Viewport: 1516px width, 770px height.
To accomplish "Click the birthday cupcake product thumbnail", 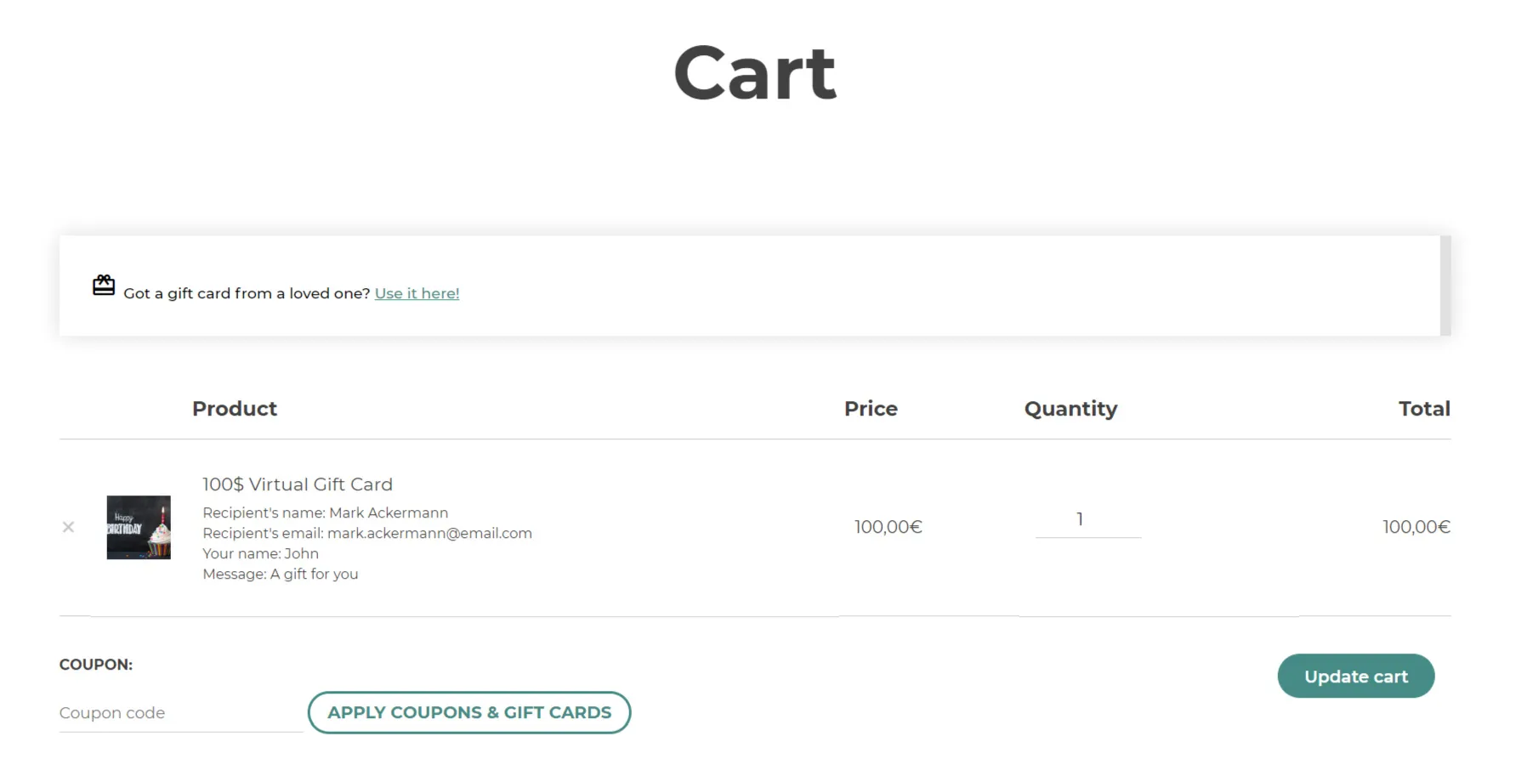I will (x=138, y=527).
